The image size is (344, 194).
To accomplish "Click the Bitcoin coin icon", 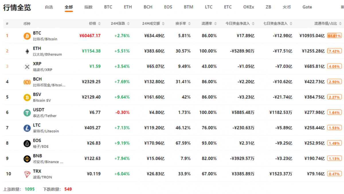I will 27,36.
